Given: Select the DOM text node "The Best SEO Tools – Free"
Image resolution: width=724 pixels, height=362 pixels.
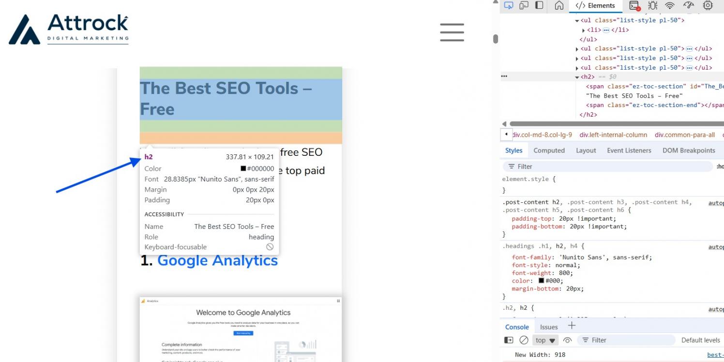Looking at the screenshot, I should (x=634, y=96).
